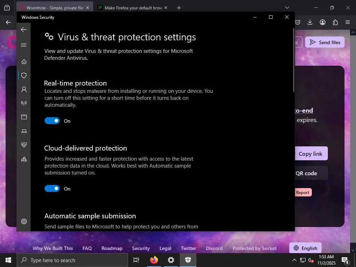Viewport: 356px width, 267px height.
Task: Turn off Real-time protection toggle
Action: [52, 121]
